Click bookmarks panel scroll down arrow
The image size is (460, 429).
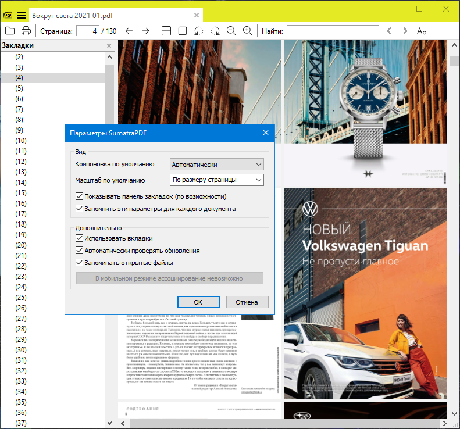pos(110,423)
